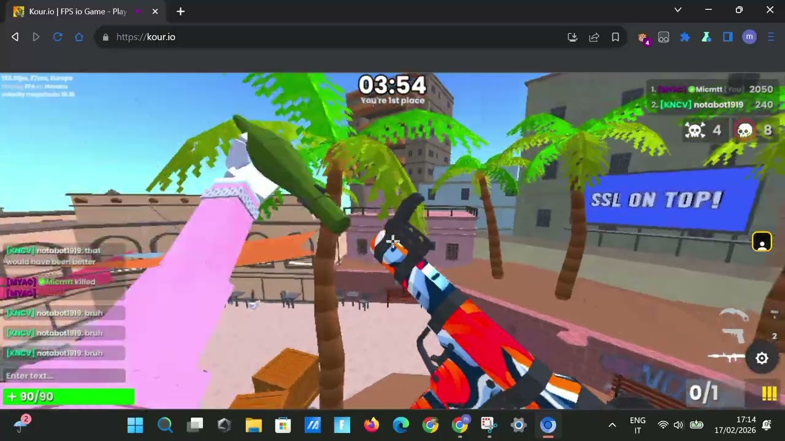785x441 pixels.
Task: Click the last notabot1919 bruh chat message
Action: (64, 353)
